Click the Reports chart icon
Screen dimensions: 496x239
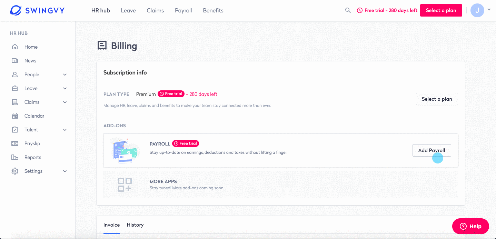(15, 157)
